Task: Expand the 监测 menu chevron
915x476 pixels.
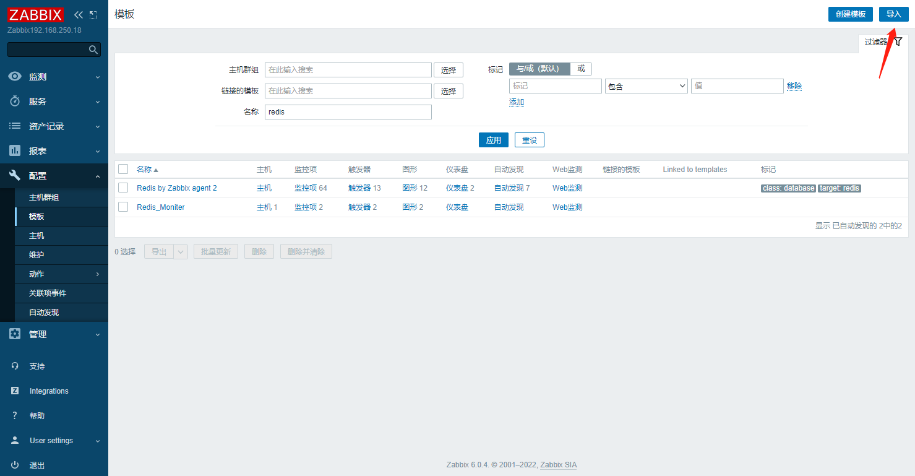Action: coord(98,77)
